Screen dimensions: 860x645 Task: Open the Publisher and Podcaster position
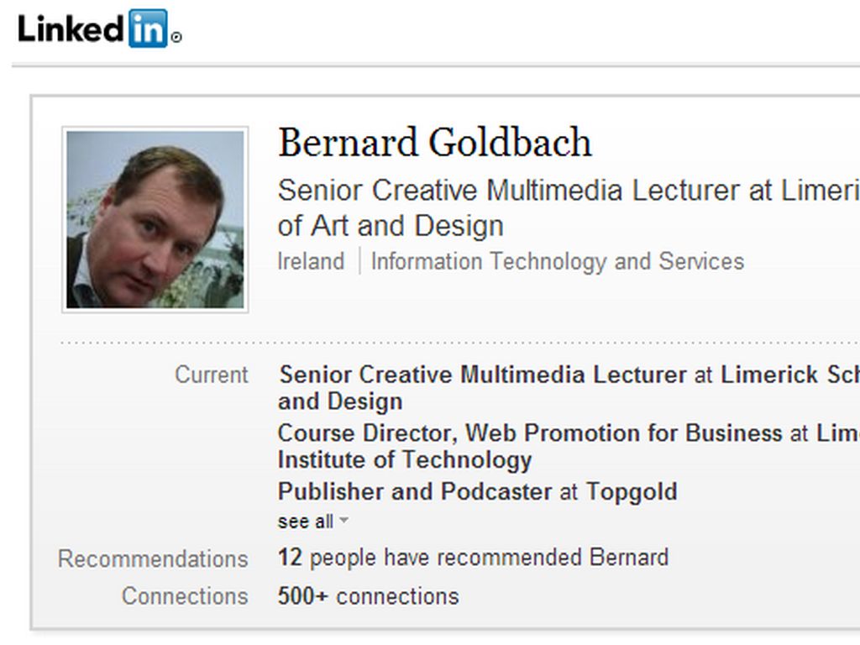(415, 491)
